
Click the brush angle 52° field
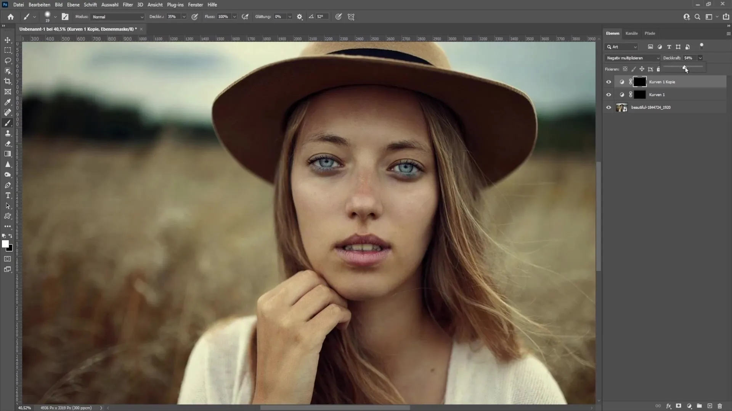pos(321,17)
